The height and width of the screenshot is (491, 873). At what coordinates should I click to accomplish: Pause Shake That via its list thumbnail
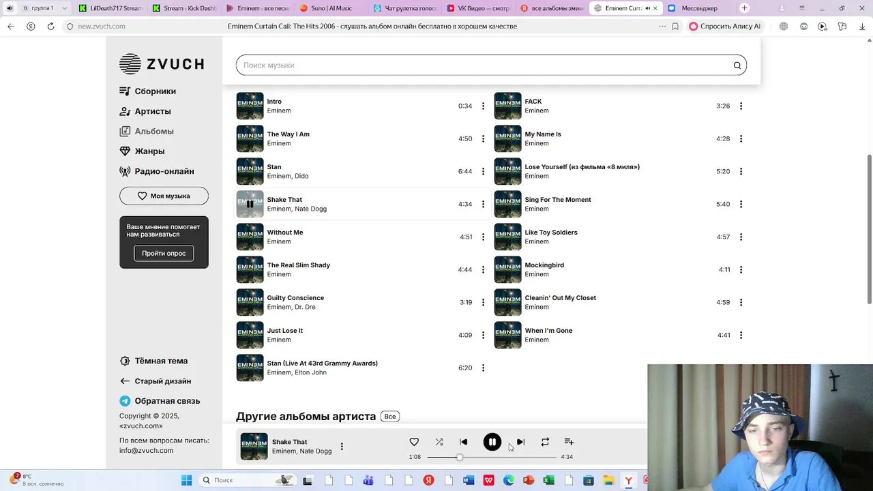click(250, 204)
